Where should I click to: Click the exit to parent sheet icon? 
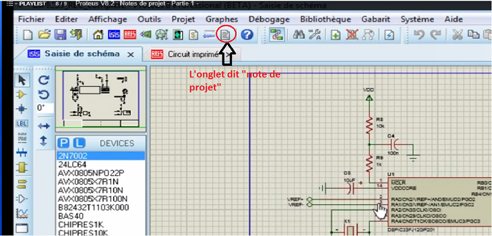368,35
